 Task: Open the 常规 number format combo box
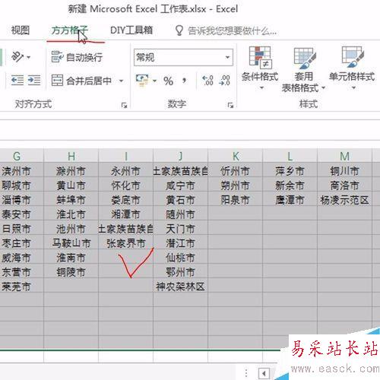coord(183,57)
